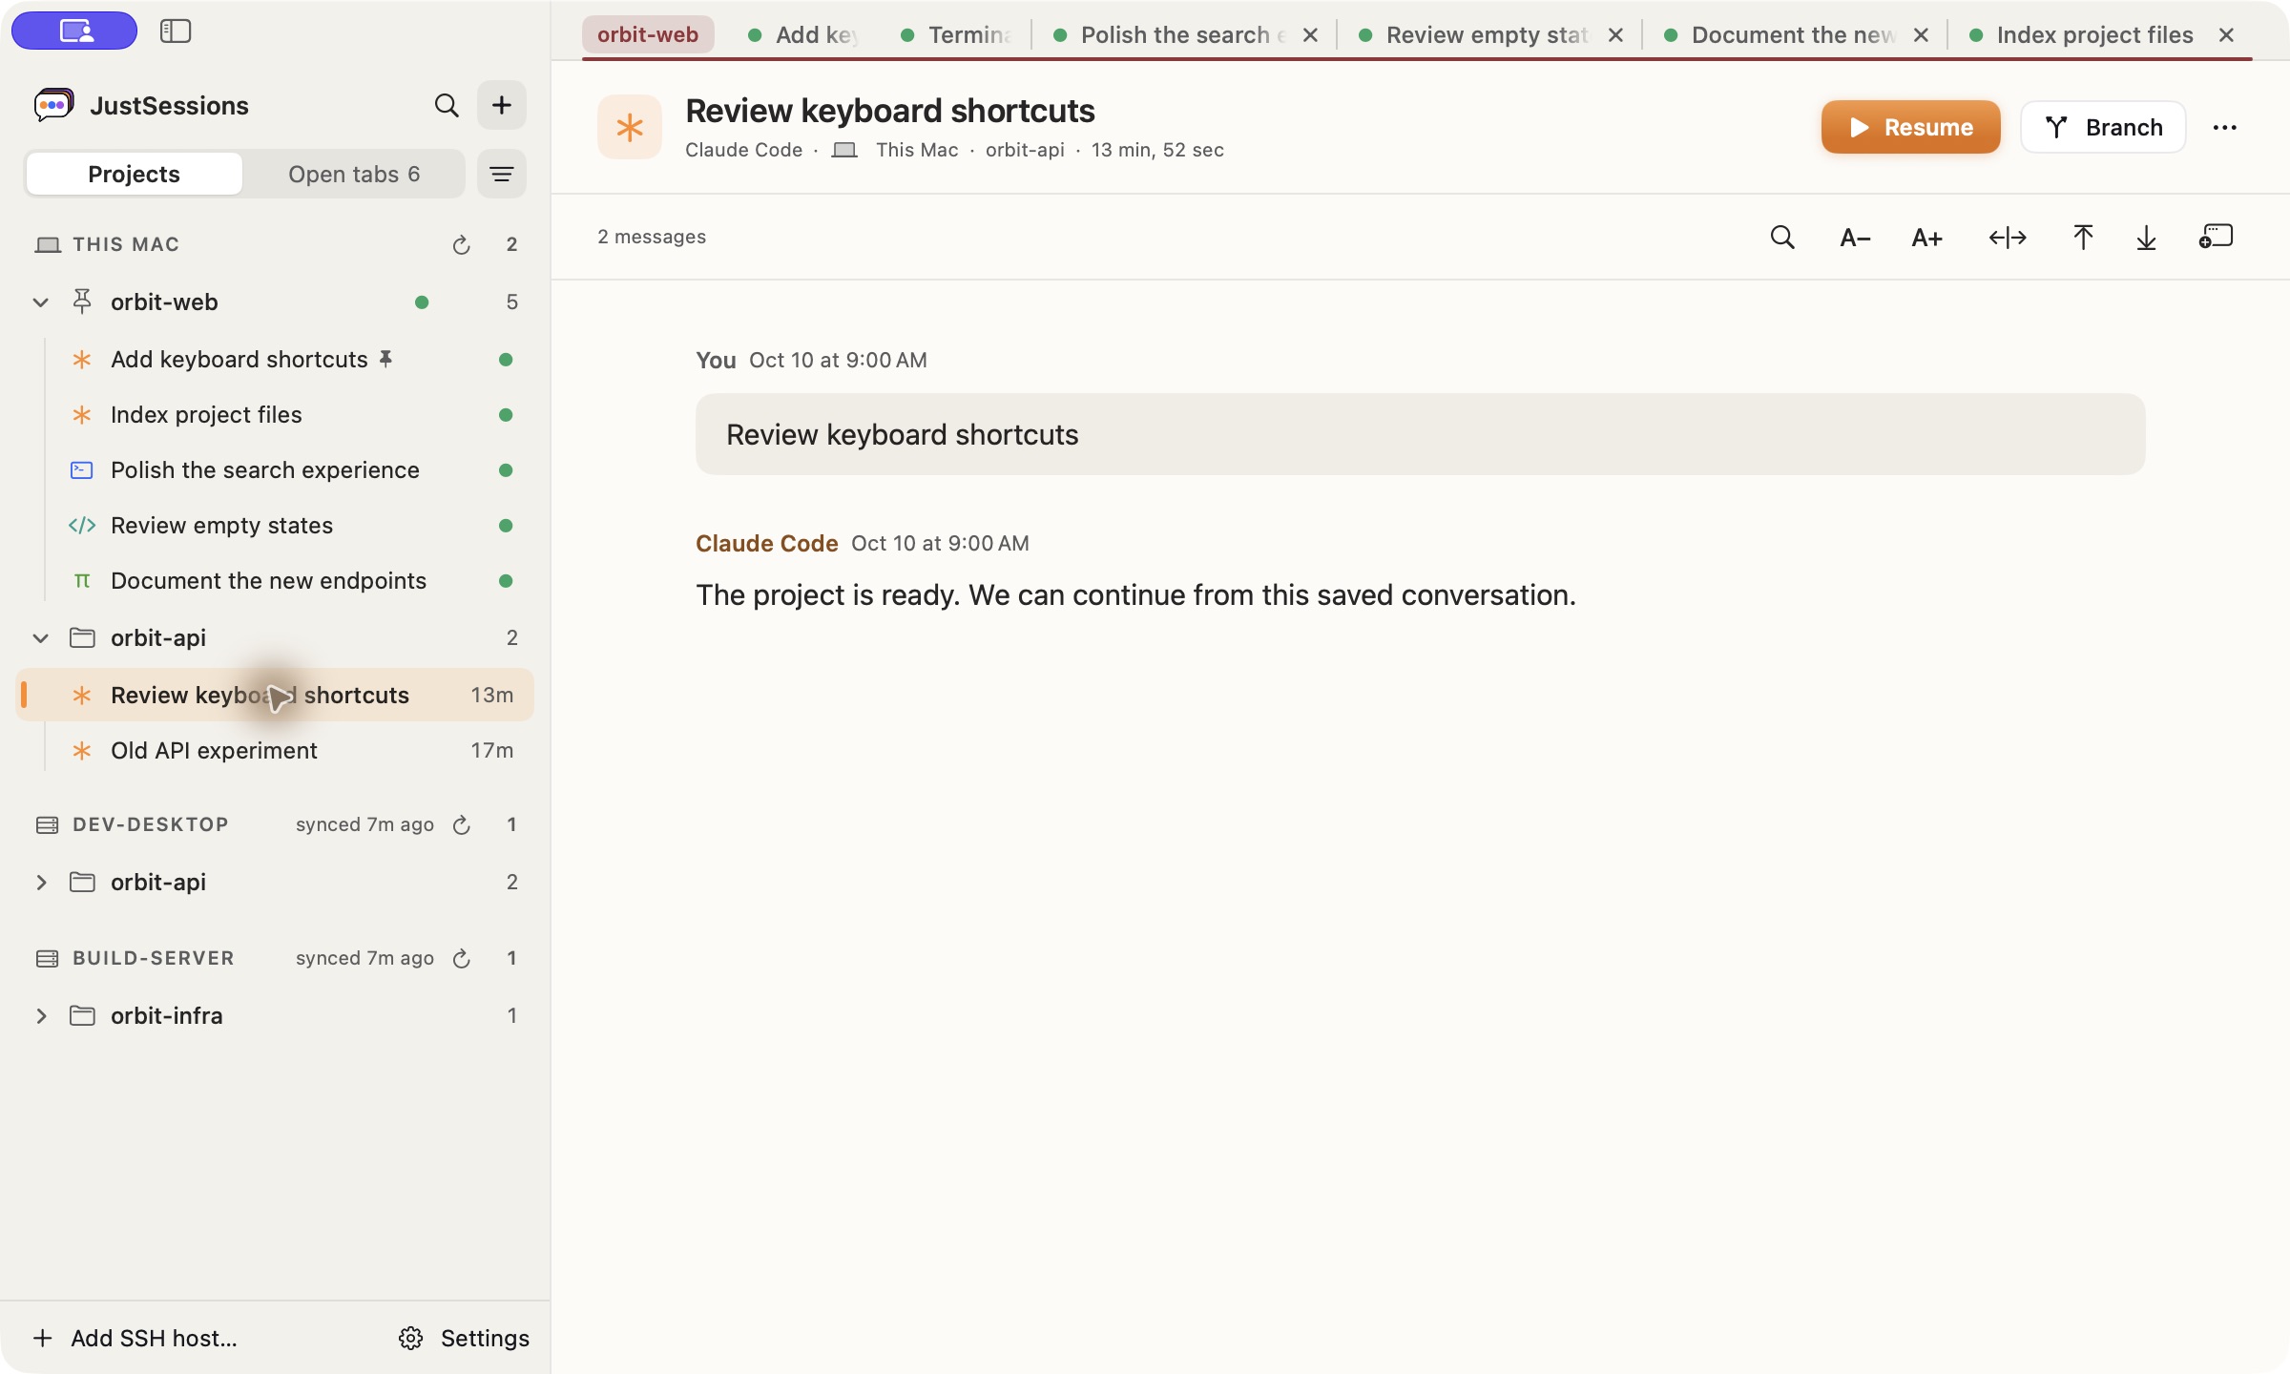Open the more options ellipsis menu

pos(2225,128)
